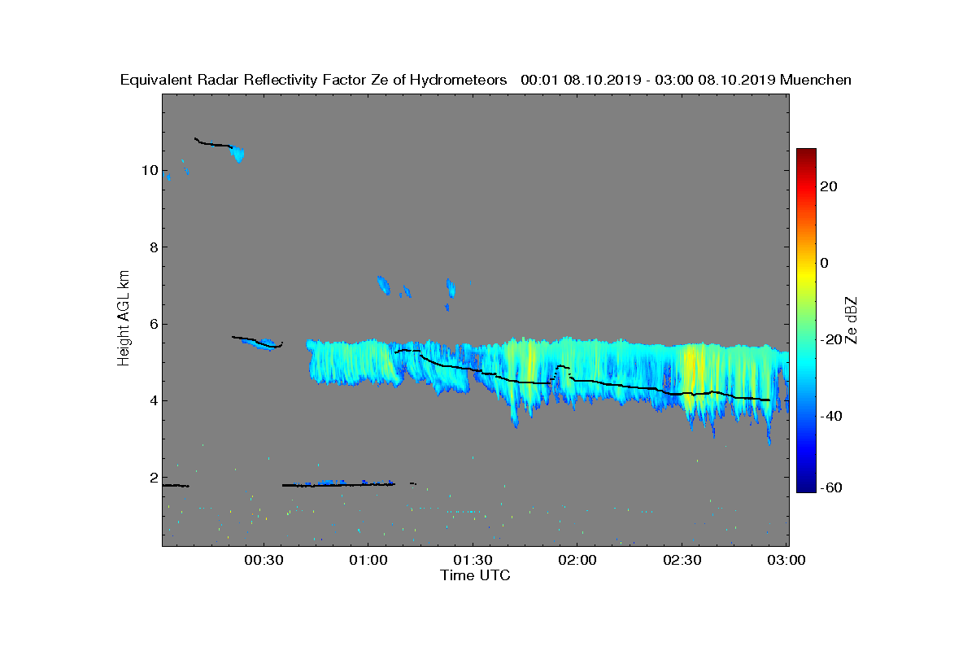
Task: Click the "Muenchen" location text in the title
Action: click(816, 80)
